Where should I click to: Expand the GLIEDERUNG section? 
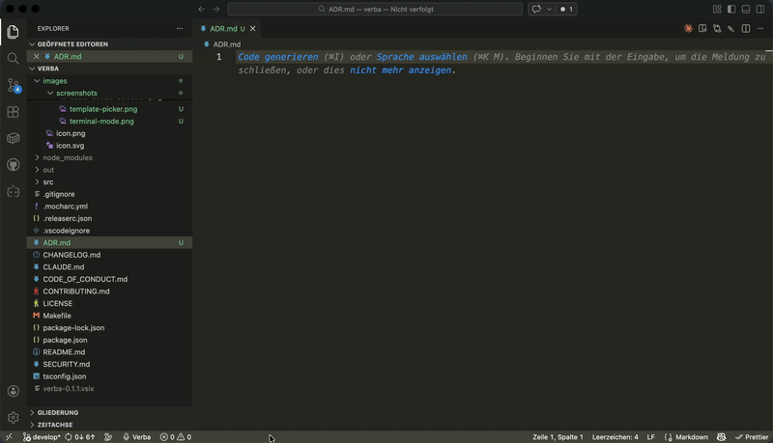tap(58, 412)
